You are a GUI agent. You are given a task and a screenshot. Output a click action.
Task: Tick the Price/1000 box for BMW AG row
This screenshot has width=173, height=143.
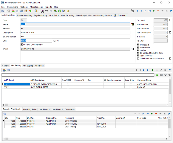click(x=68, y=87)
